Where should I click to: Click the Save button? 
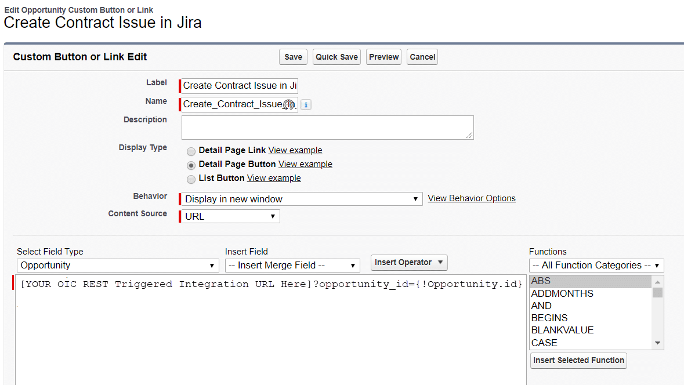[x=293, y=57]
